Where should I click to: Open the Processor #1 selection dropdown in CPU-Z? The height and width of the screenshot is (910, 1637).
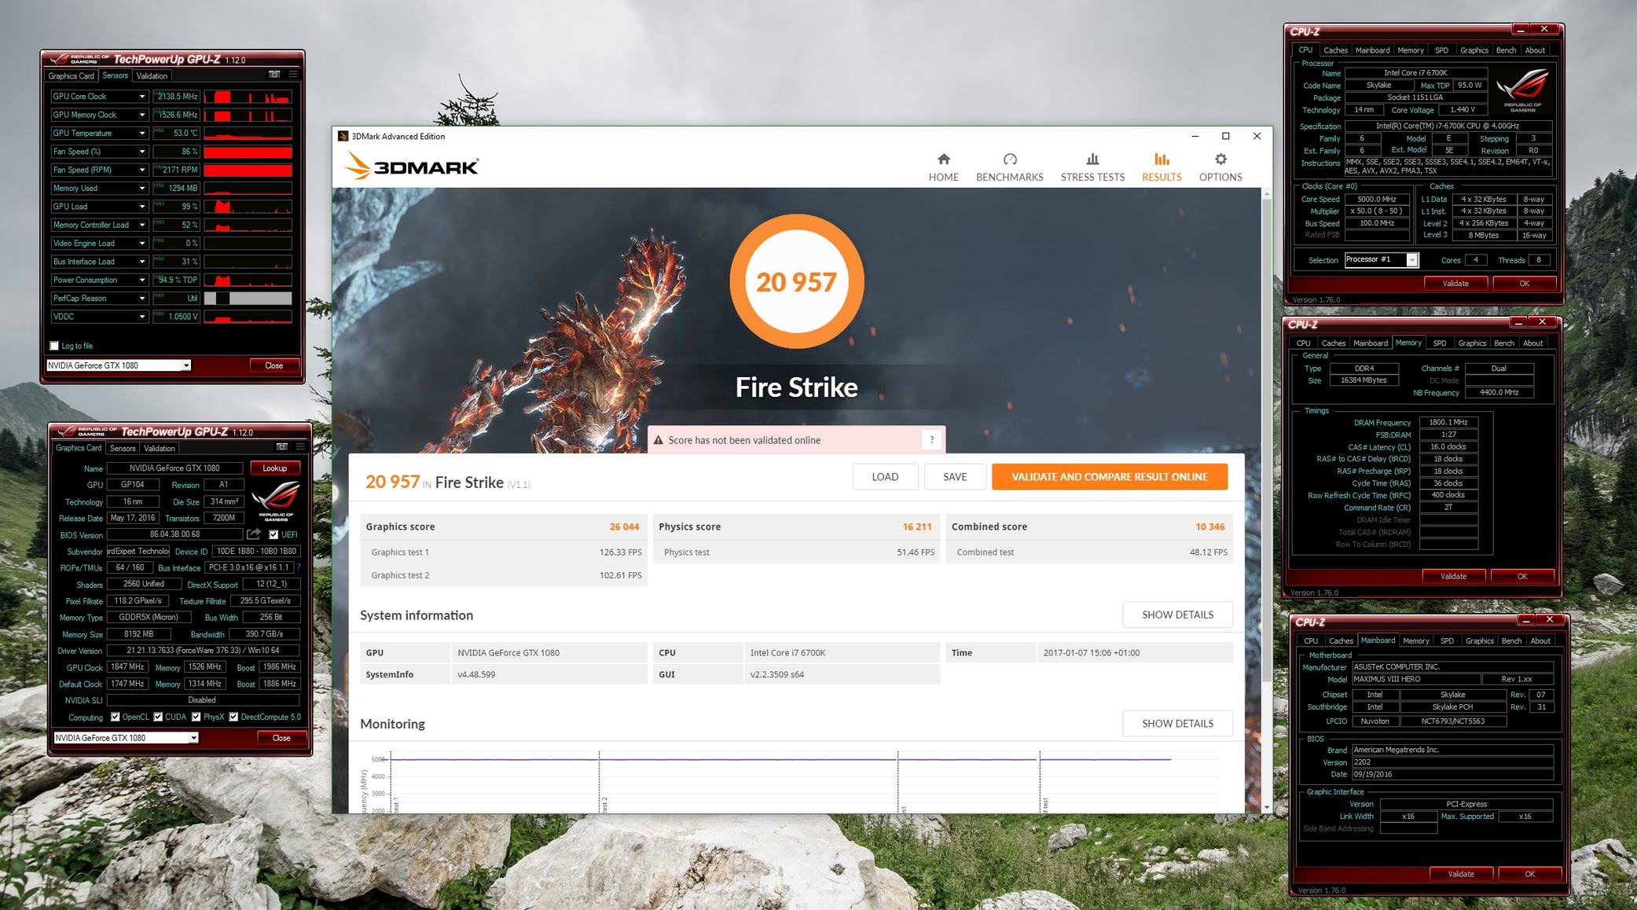tap(1411, 260)
